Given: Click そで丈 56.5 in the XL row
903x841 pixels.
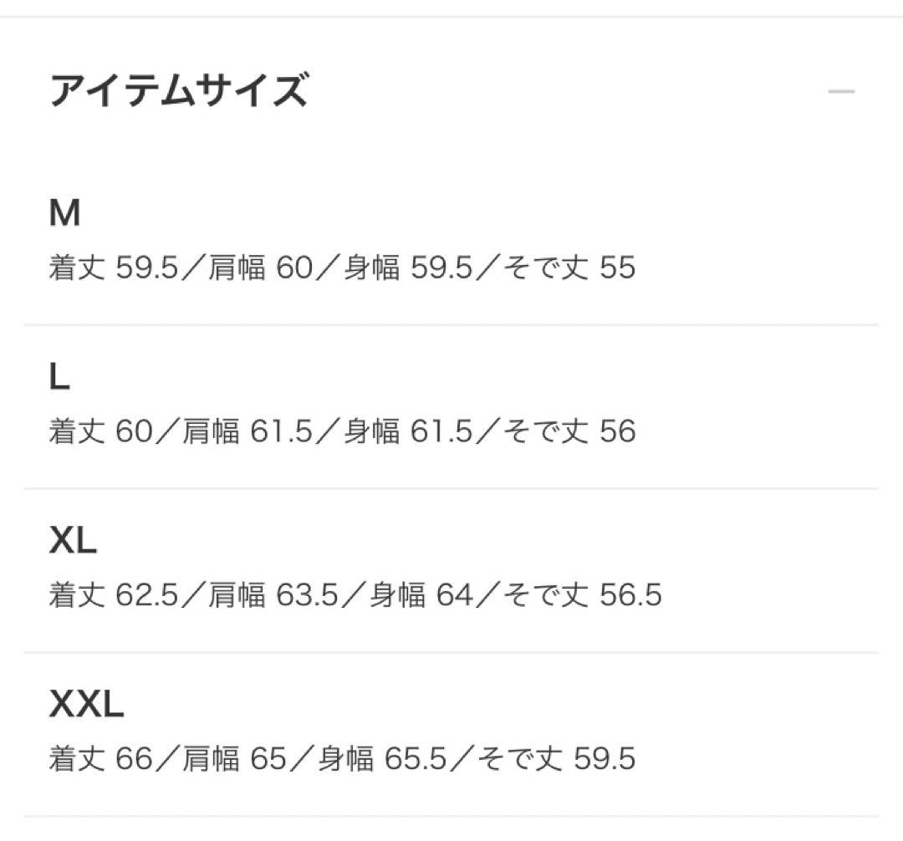Looking at the screenshot, I should pyautogui.click(x=583, y=596).
